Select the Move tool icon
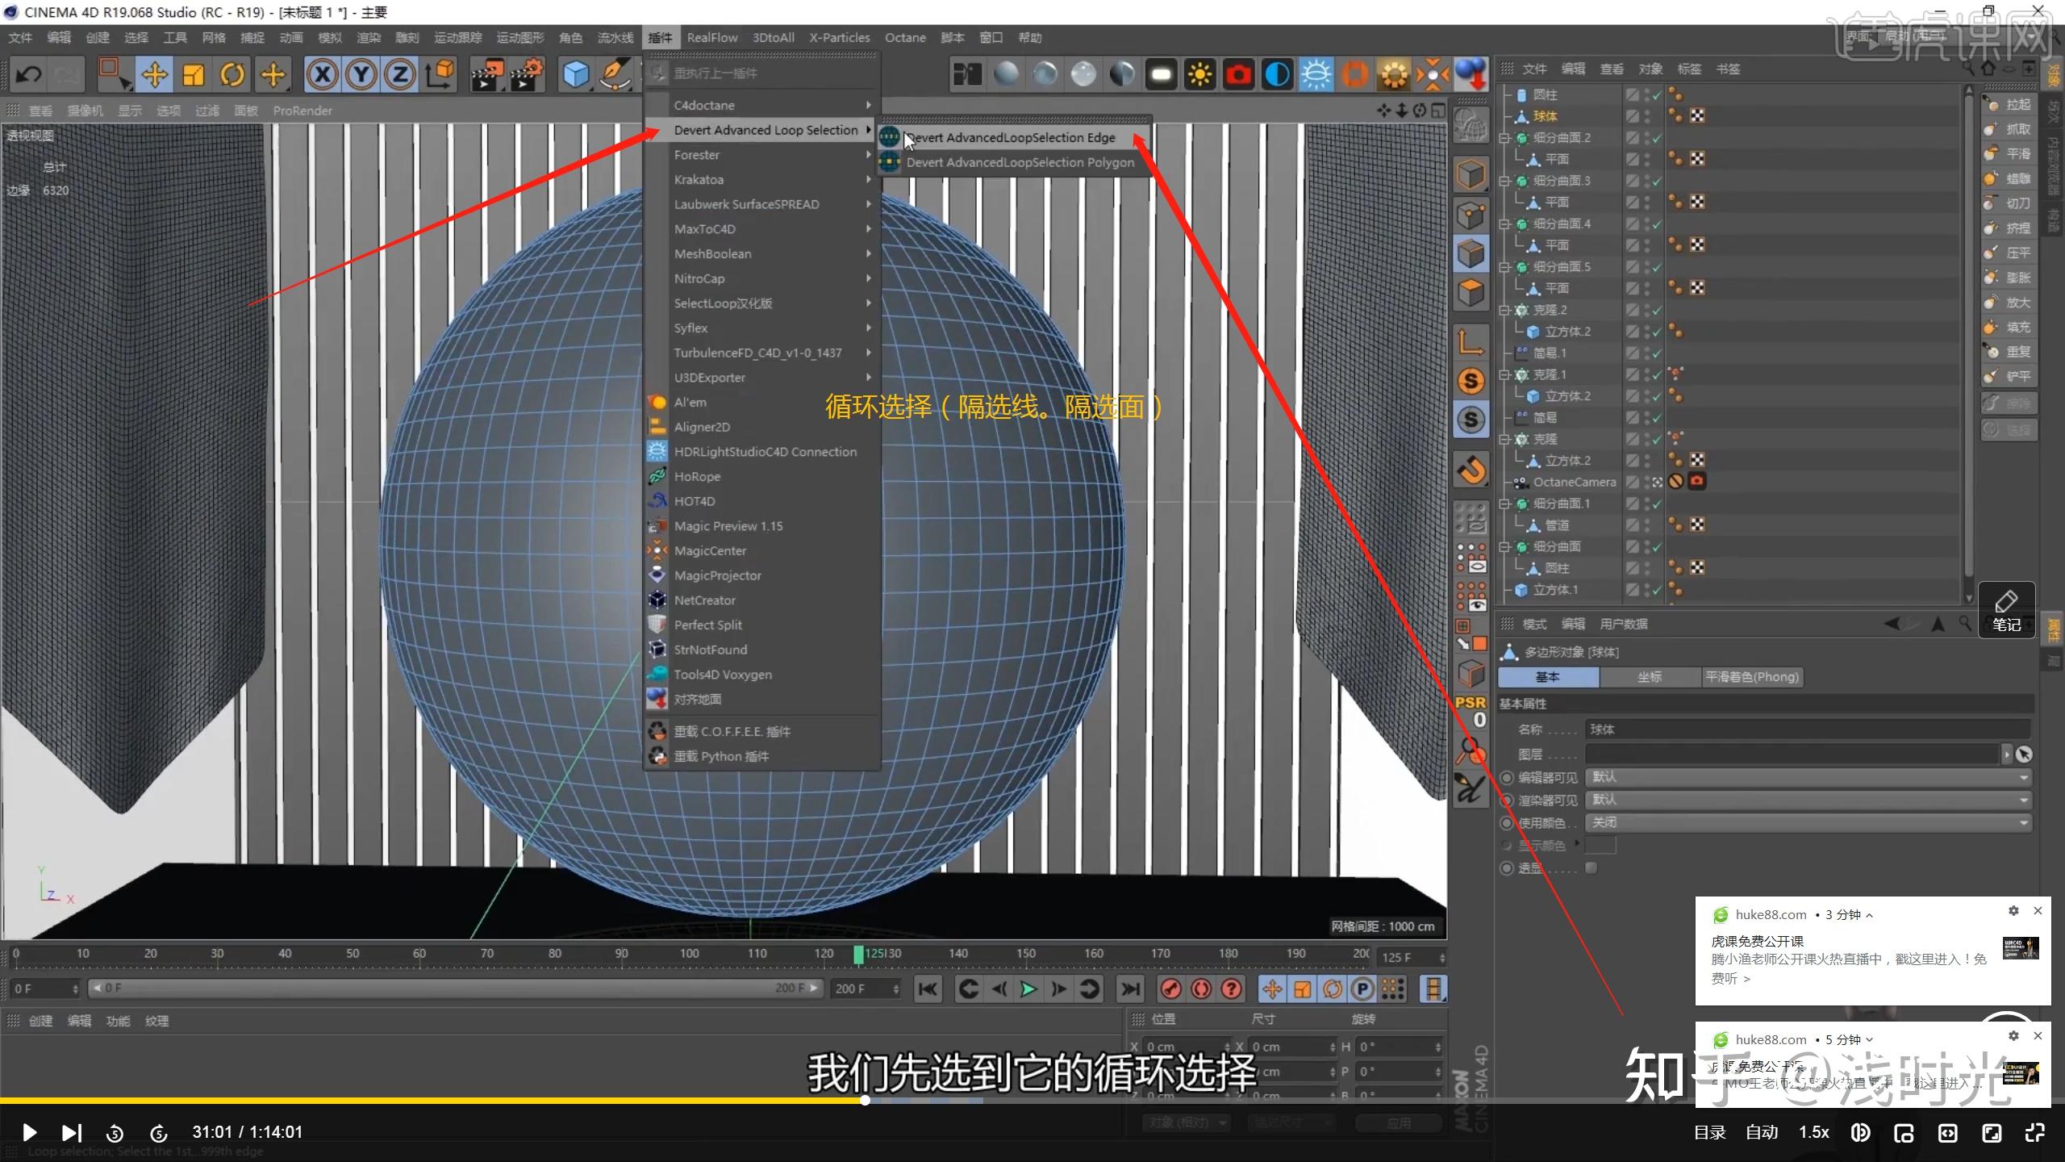Screen dimensions: 2065x1162 point(154,75)
